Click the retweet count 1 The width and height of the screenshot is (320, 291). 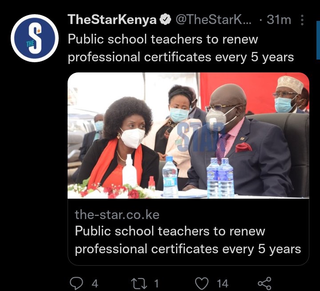coord(156,283)
